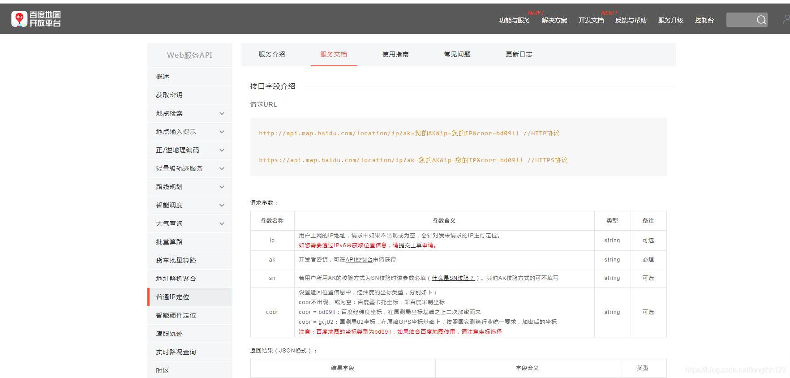This screenshot has width=790, height=378.
Task: Click the coor parameter name cell
Action: [x=272, y=312]
